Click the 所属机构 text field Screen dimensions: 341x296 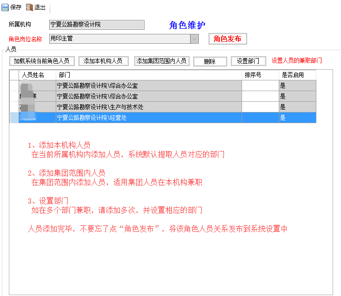point(97,25)
